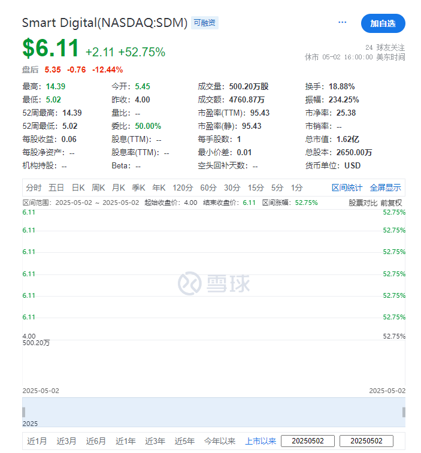
Task: Select the 近1月 range shortcut
Action: [37, 441]
